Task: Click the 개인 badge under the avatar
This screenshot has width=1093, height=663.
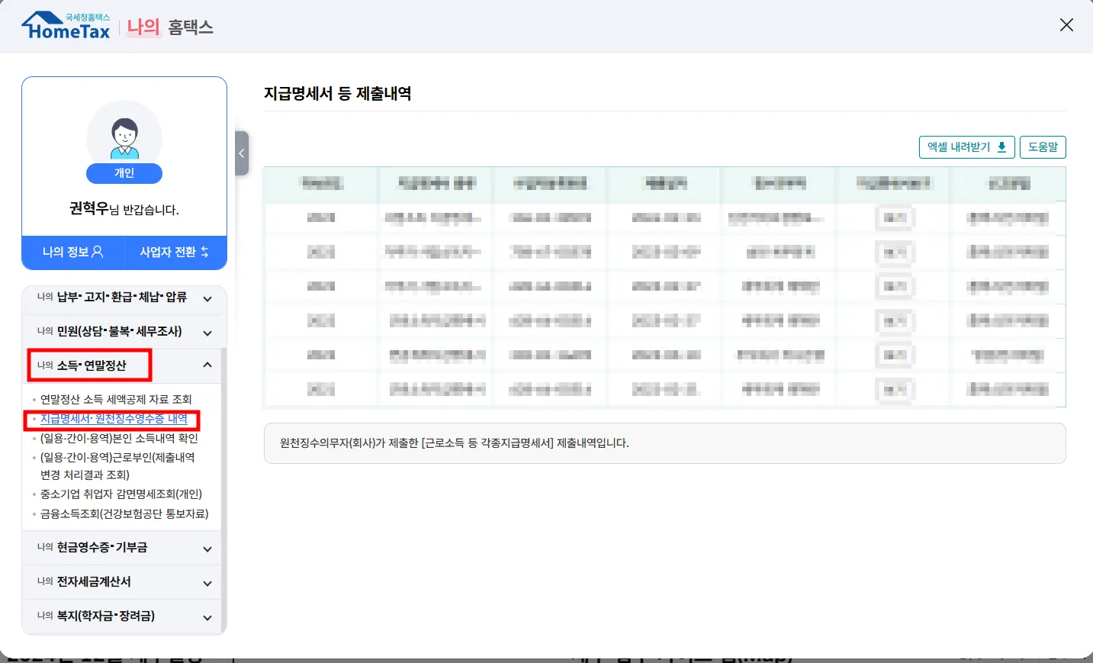Action: pos(124,173)
